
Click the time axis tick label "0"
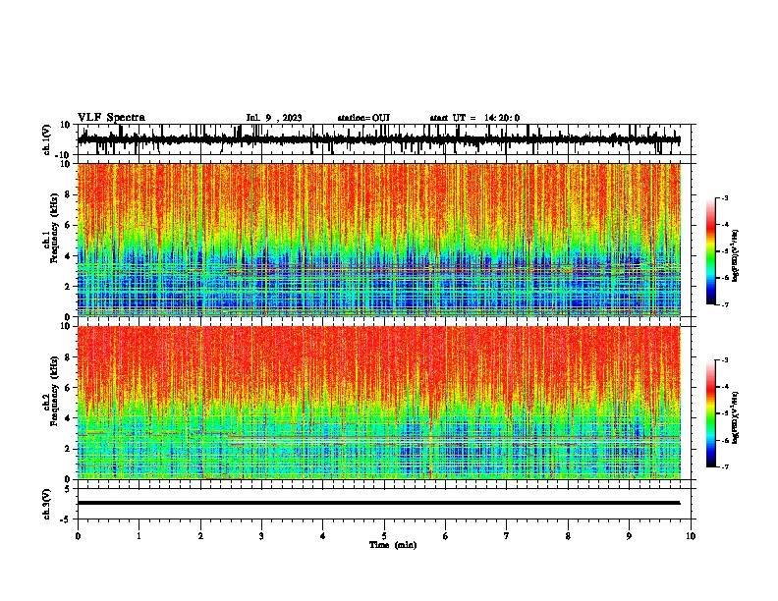(78, 536)
